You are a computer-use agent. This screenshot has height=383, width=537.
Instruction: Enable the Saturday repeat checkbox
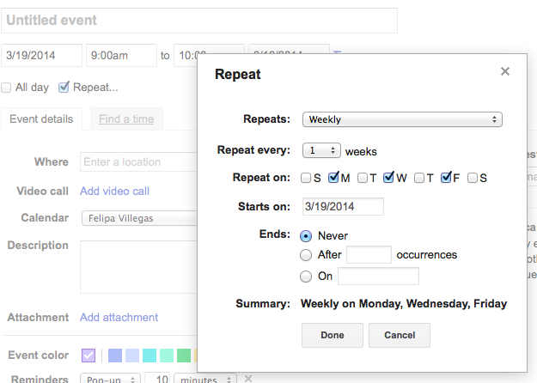tap(473, 178)
